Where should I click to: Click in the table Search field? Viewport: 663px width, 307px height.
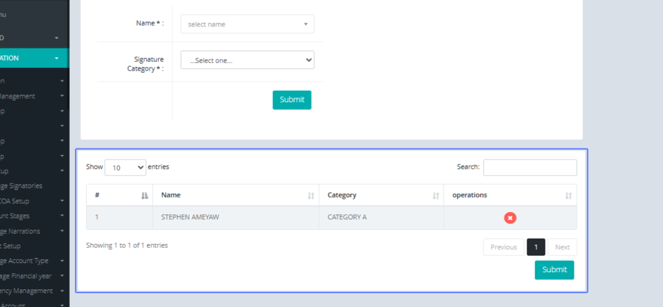(530, 167)
